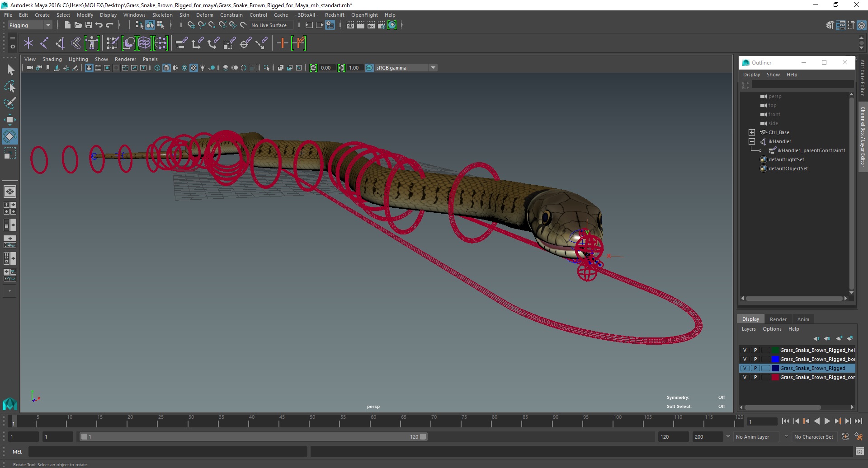Open the Outliner Display menu

[751, 75]
